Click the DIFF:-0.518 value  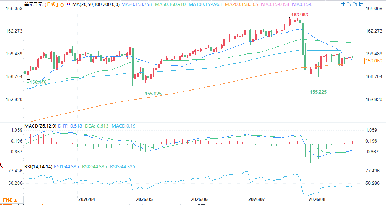click(70, 126)
